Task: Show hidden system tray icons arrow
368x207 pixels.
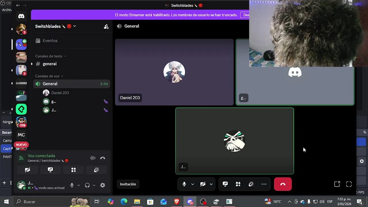Action: (x=290, y=202)
